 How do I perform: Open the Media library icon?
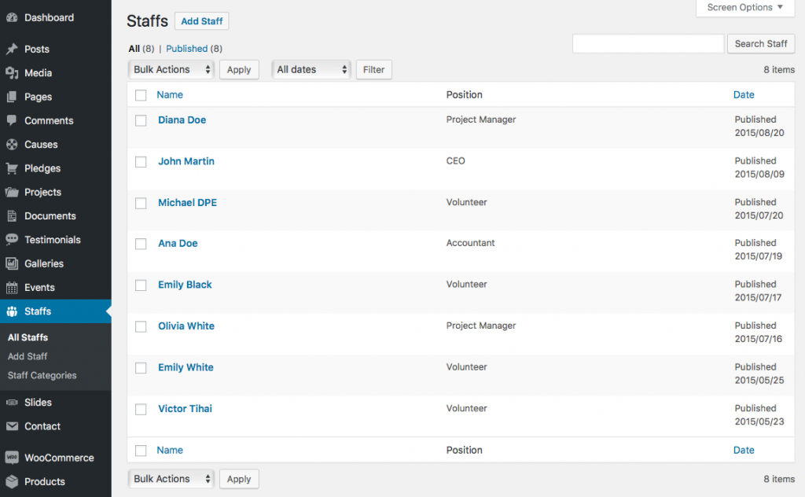pos(13,72)
